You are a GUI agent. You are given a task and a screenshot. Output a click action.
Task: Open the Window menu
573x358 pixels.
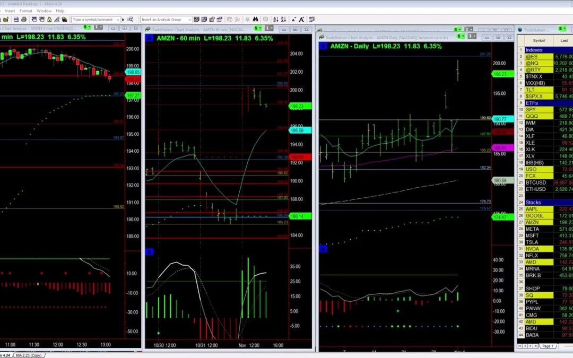point(44,11)
